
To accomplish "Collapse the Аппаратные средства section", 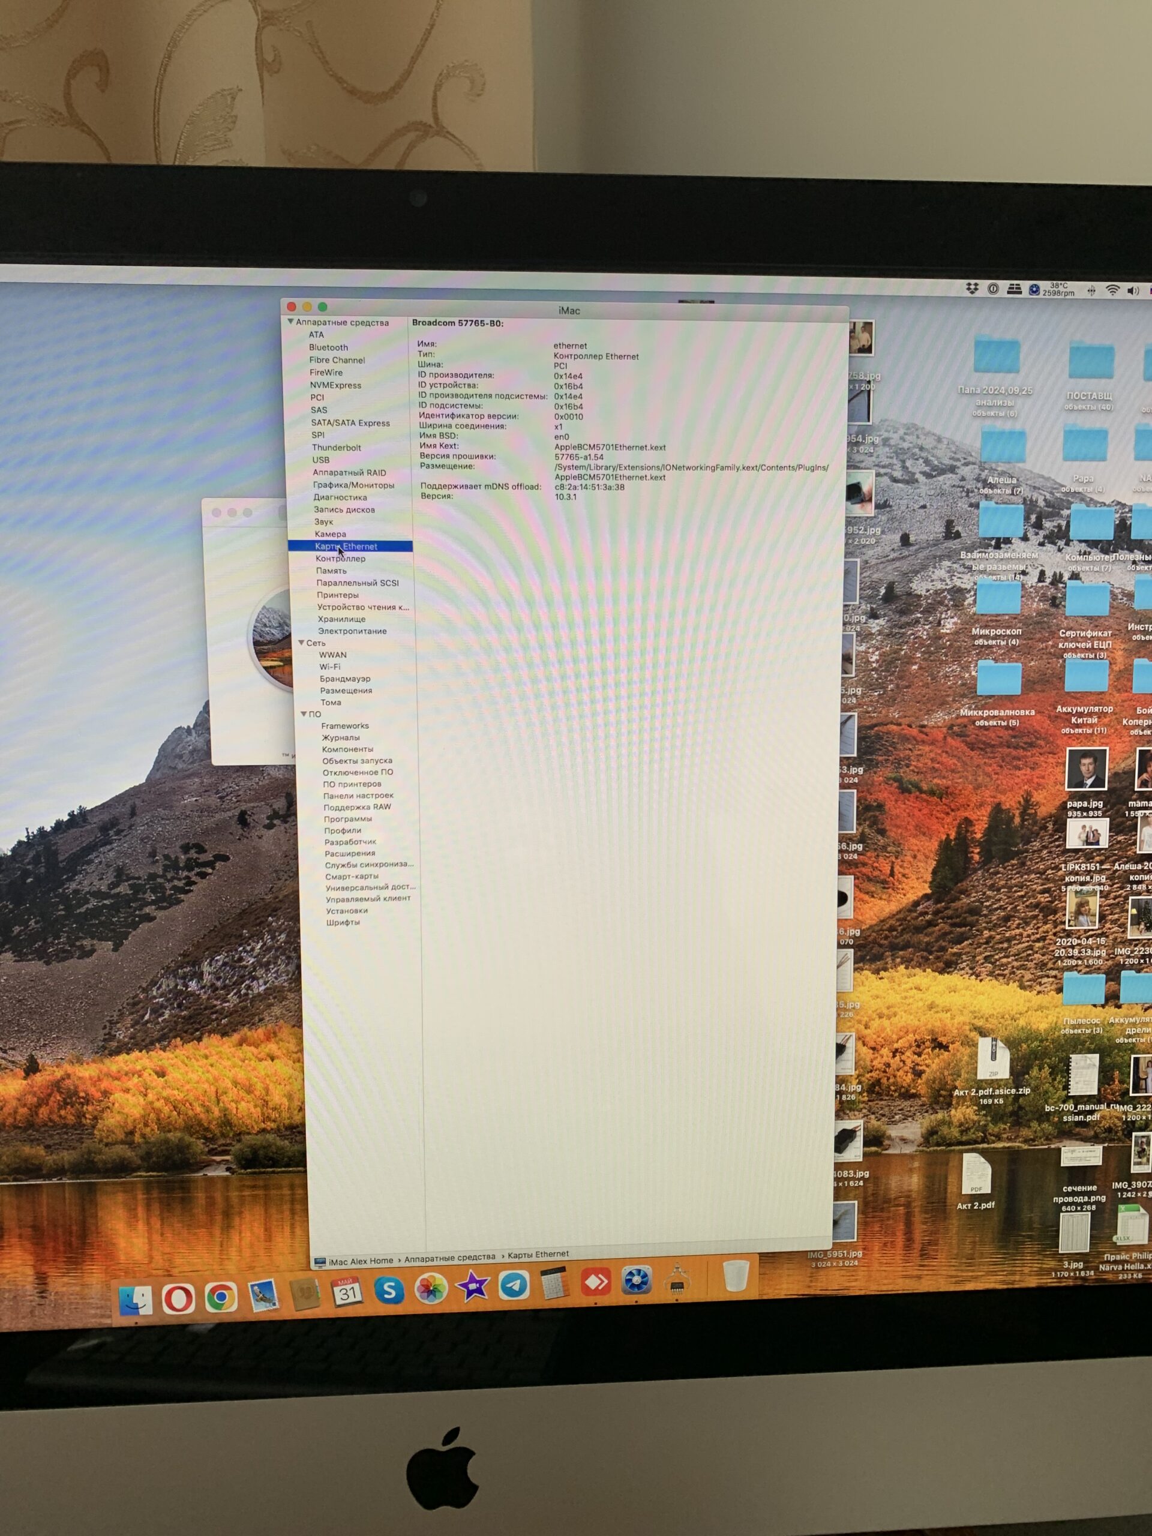I will tap(290, 322).
